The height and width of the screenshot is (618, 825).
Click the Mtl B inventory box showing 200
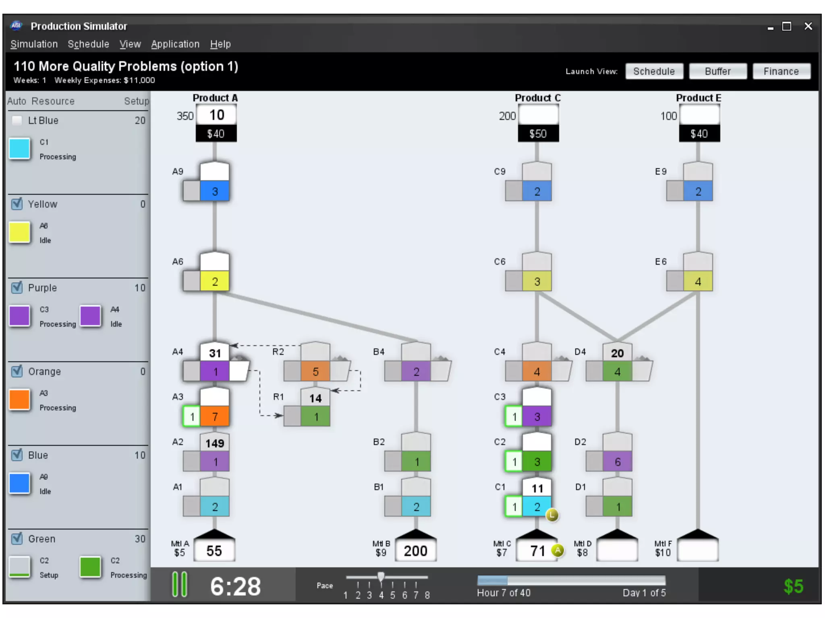coord(415,550)
